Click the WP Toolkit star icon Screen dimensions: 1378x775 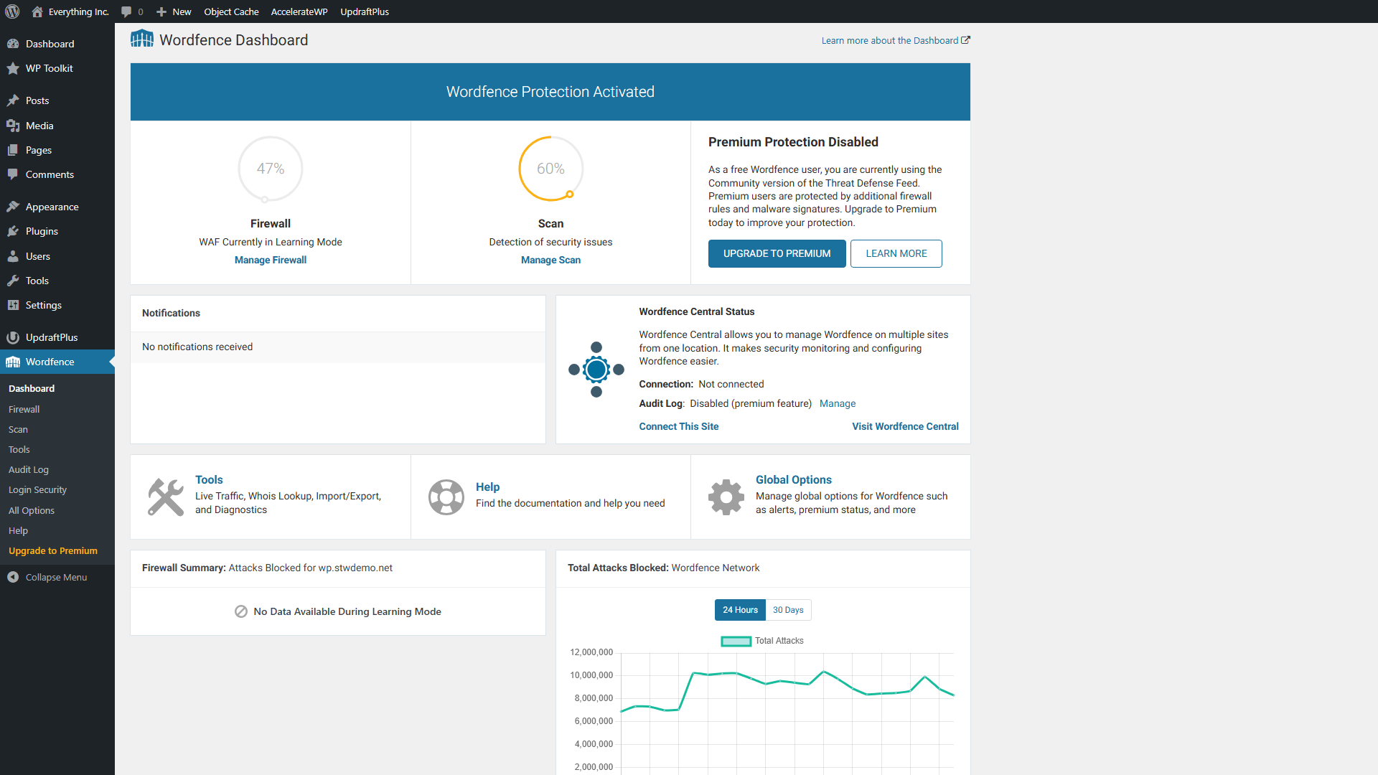[x=13, y=68]
